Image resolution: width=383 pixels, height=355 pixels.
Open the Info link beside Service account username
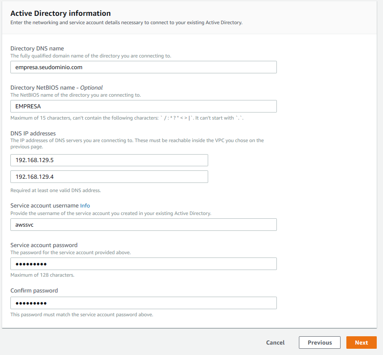tap(85, 205)
